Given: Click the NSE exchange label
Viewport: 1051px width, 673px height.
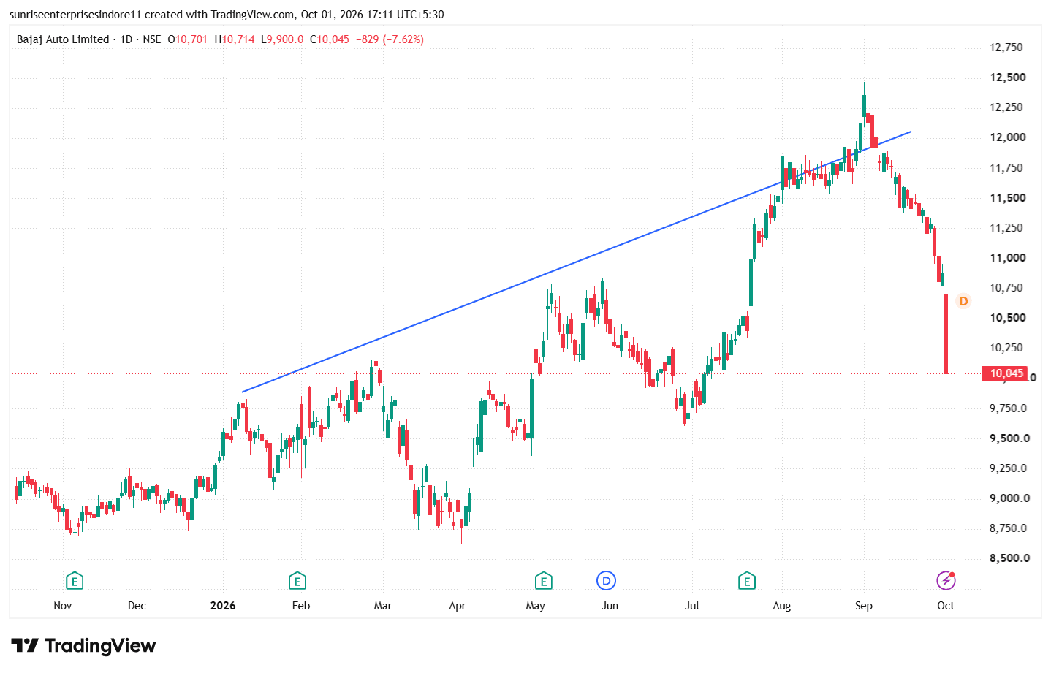Looking at the screenshot, I should coord(152,39).
